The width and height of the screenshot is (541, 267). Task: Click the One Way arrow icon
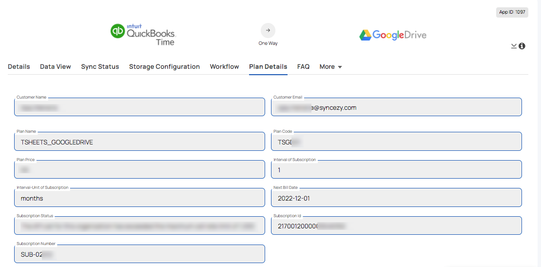point(268,30)
